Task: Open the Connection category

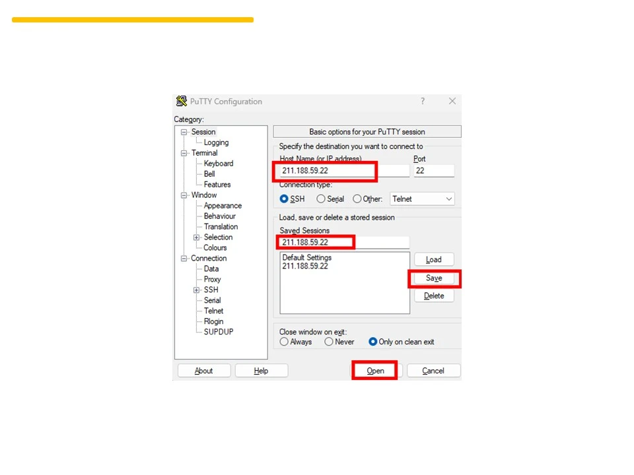Action: tap(209, 258)
